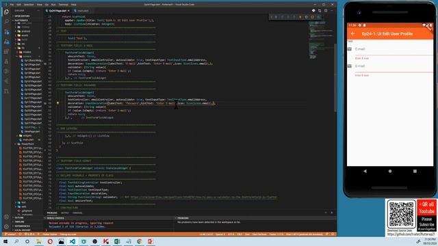The image size is (438, 246).
Task: Select main.dart file in the Explorer tree
Action: click(x=28, y=139)
